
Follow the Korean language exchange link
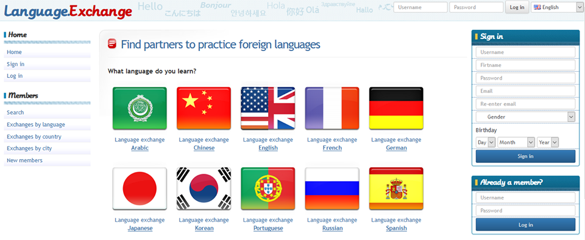coord(204,228)
